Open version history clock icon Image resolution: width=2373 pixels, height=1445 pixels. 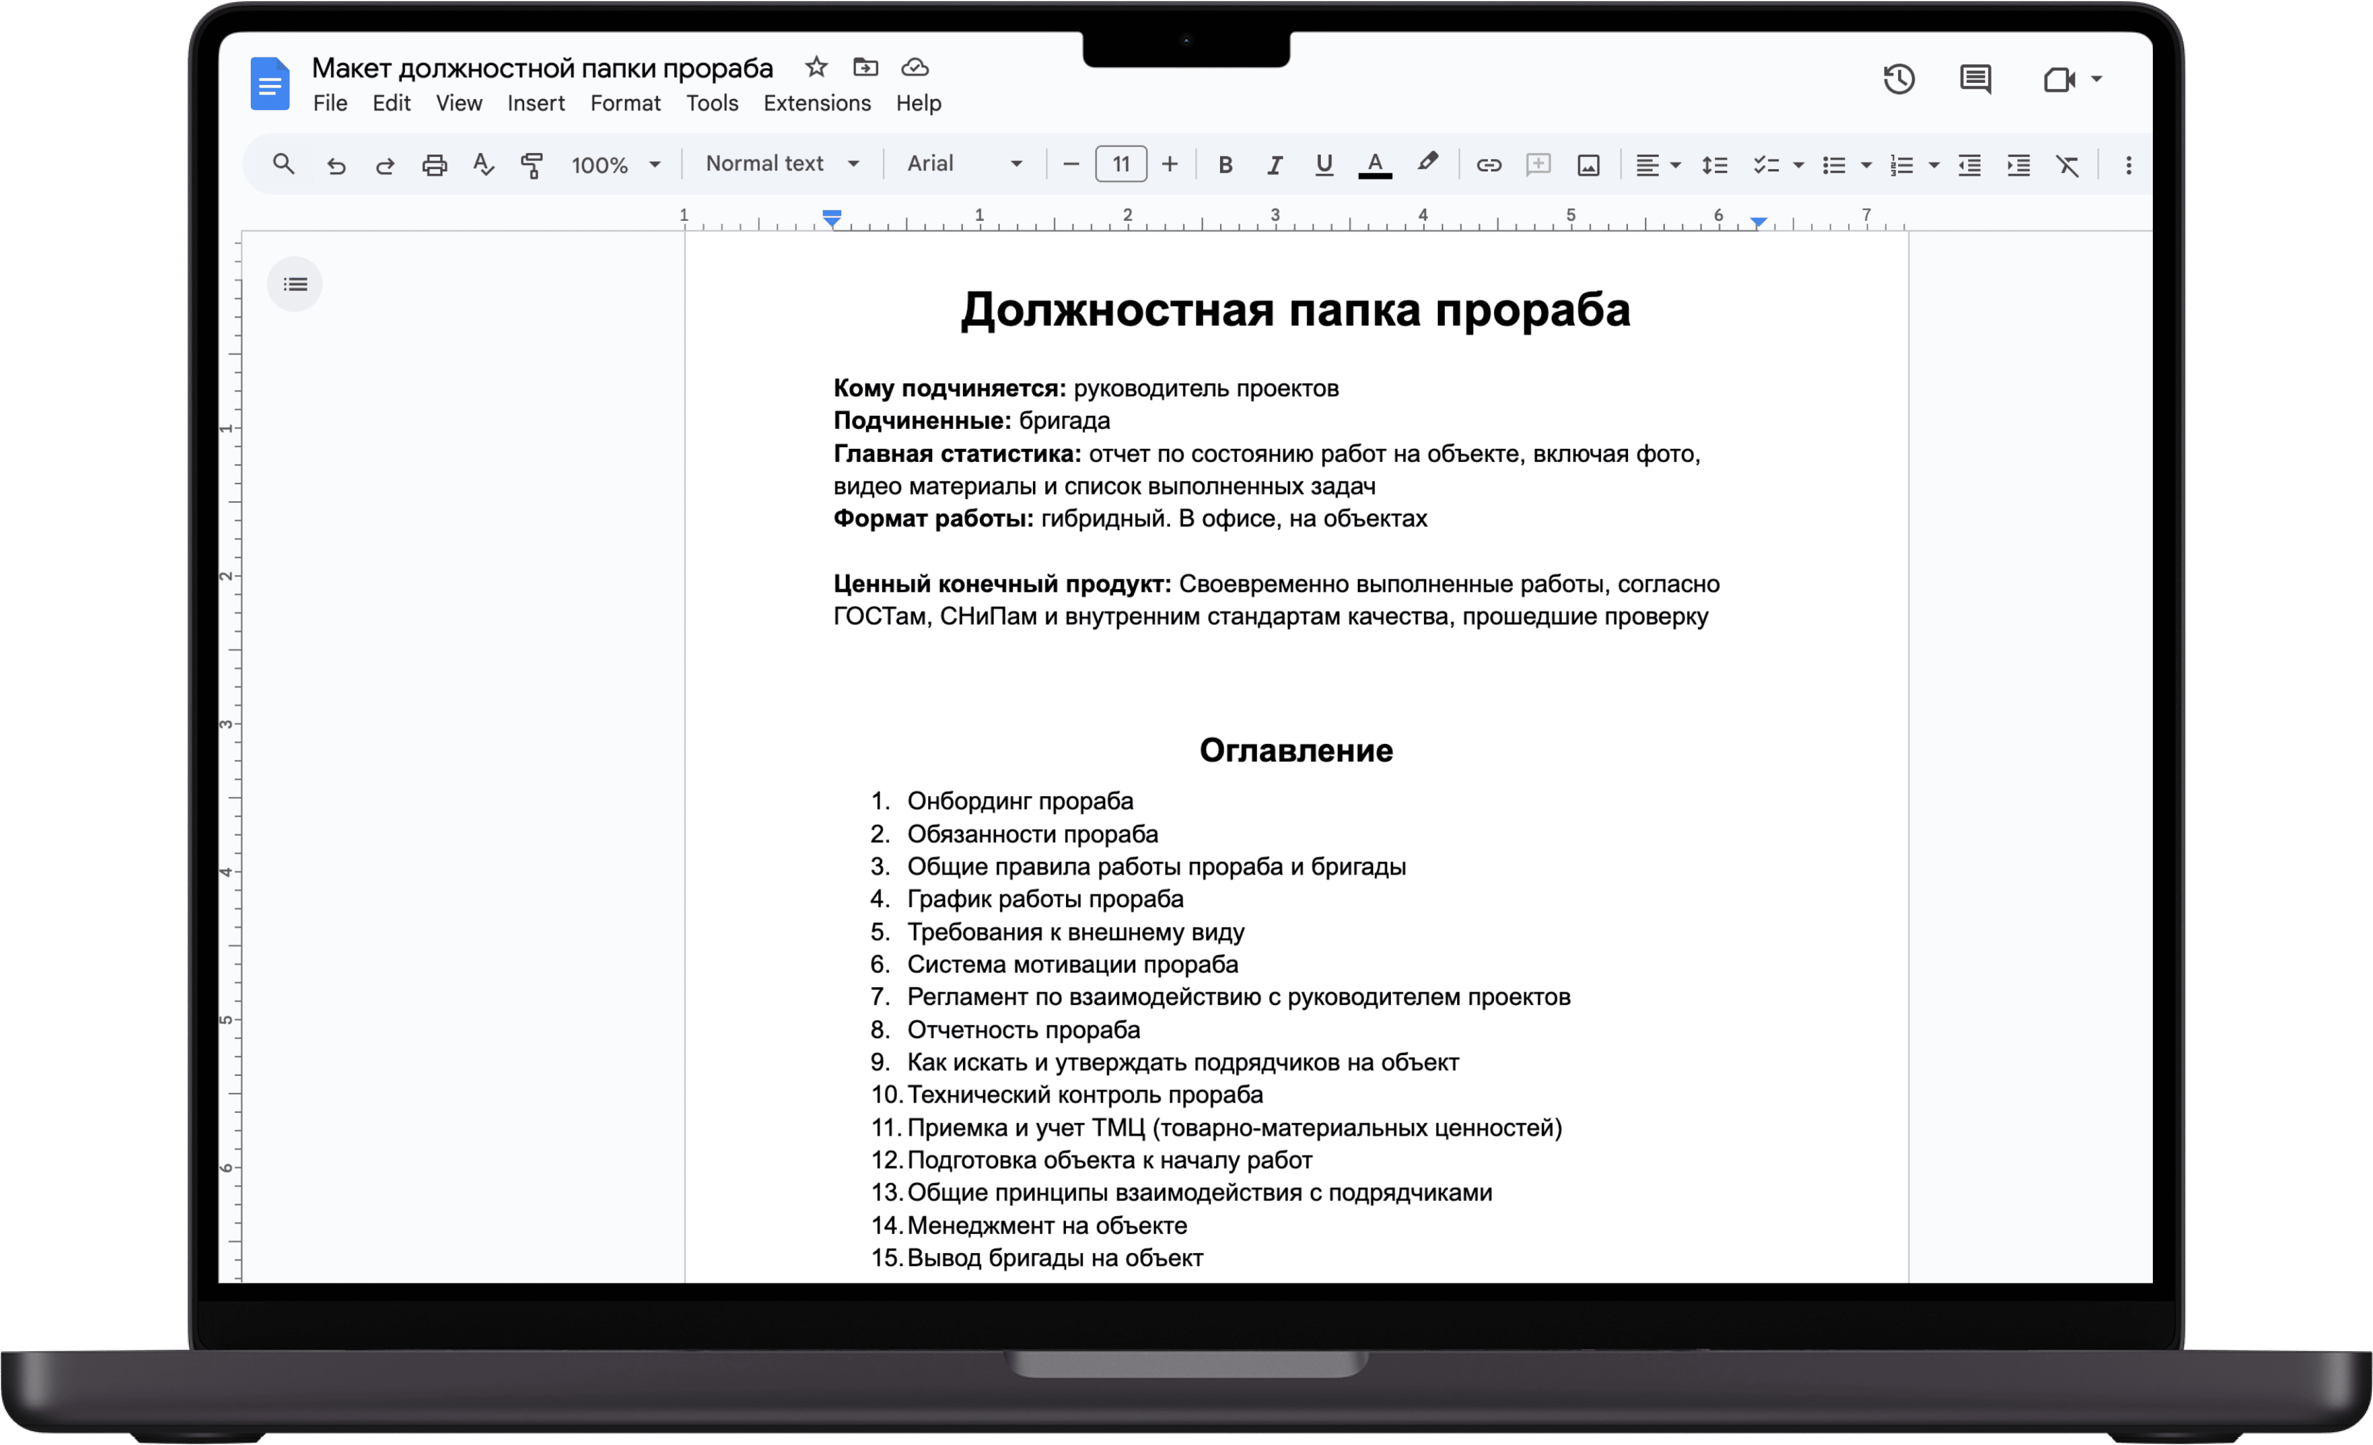tap(1898, 79)
